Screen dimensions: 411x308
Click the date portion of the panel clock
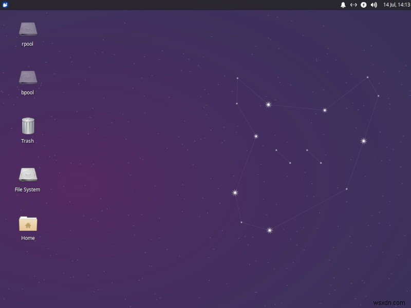pos(389,5)
